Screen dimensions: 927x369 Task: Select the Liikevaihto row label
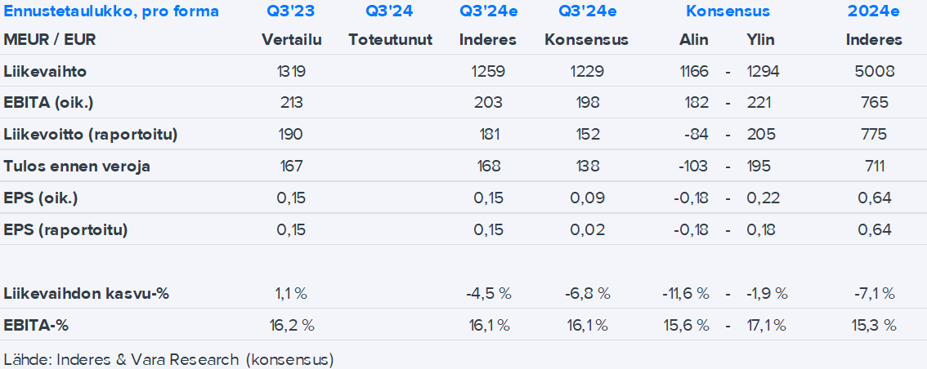coord(45,71)
